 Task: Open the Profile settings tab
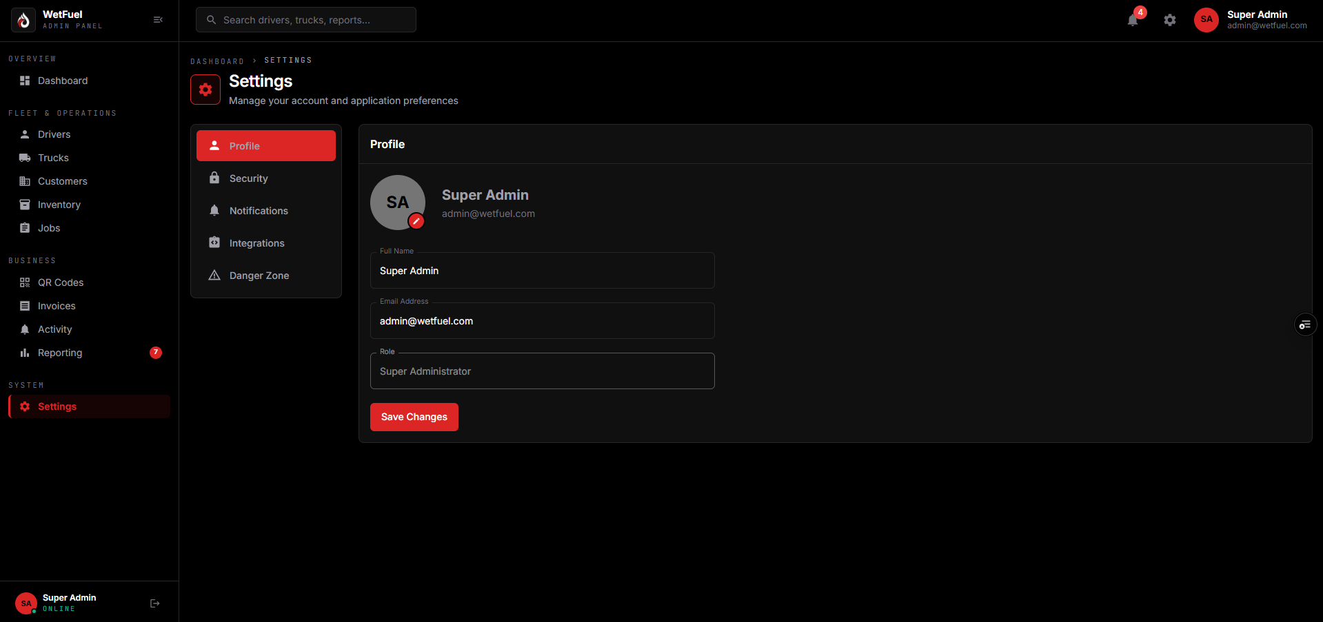(266, 146)
